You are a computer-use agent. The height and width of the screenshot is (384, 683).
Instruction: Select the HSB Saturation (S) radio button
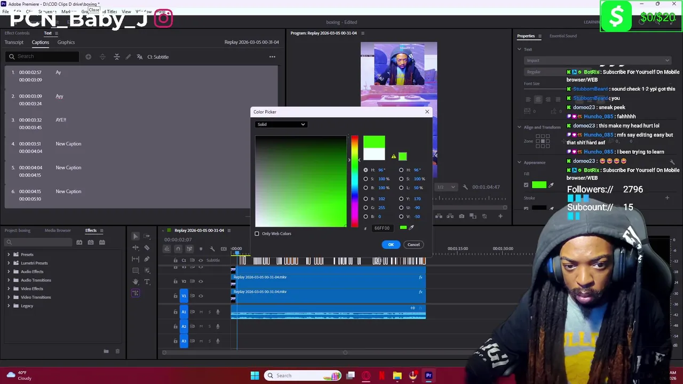366,179
